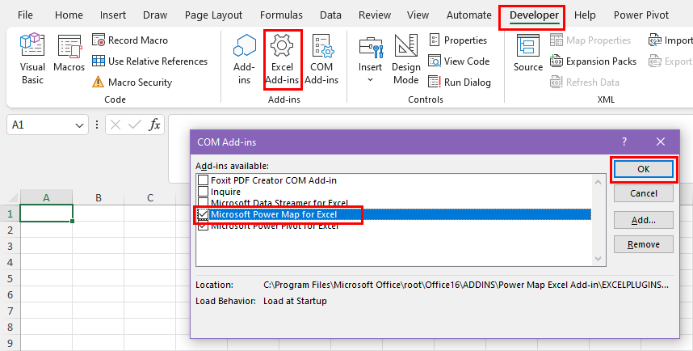Image resolution: width=693 pixels, height=351 pixels.
Task: Select the 'Inquire' list entry
Action: coord(225,192)
